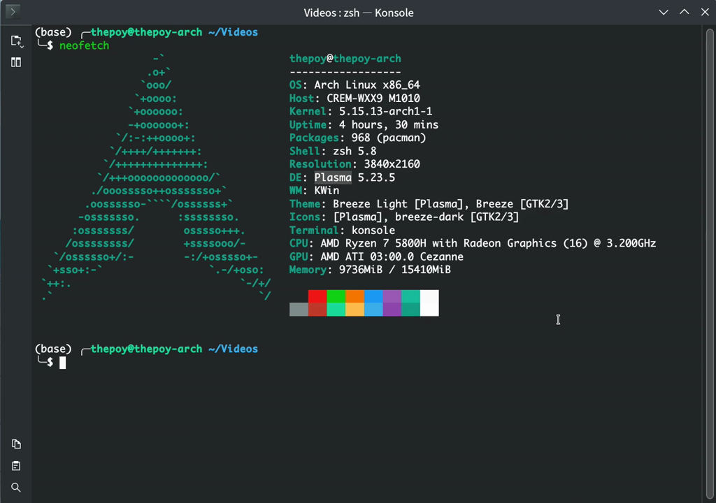Click the 'Resolution: 3840x2160' line
This screenshot has width=716, height=503.
tap(355, 164)
